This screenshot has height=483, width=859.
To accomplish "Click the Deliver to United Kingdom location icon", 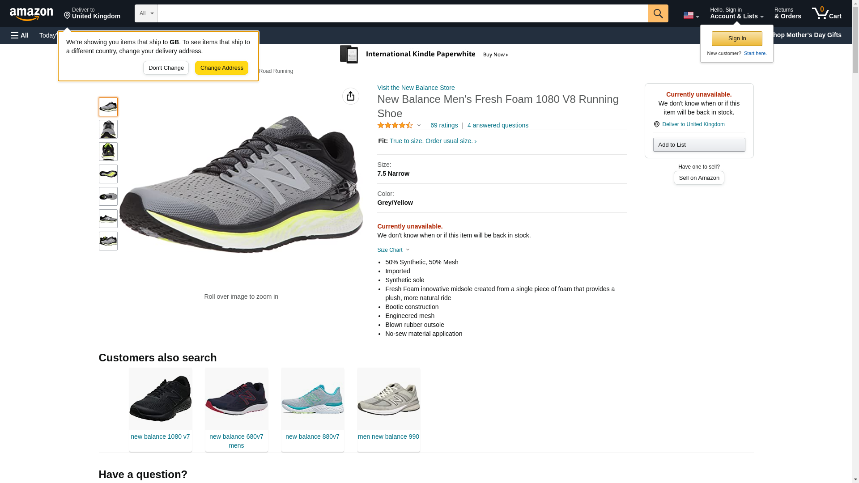I will point(656,124).
